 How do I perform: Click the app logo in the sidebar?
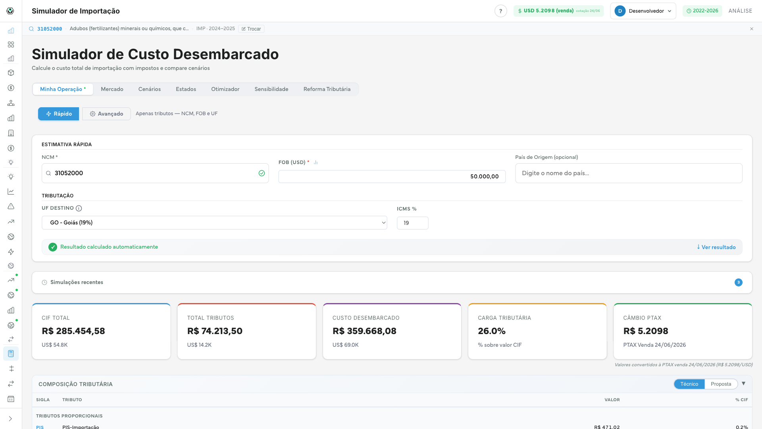(x=10, y=11)
